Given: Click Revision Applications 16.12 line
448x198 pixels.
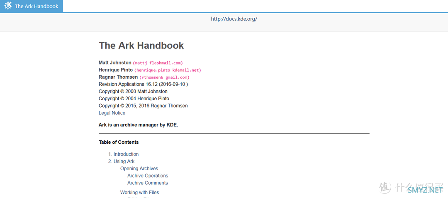Looking at the screenshot, I should pyautogui.click(x=143, y=84).
